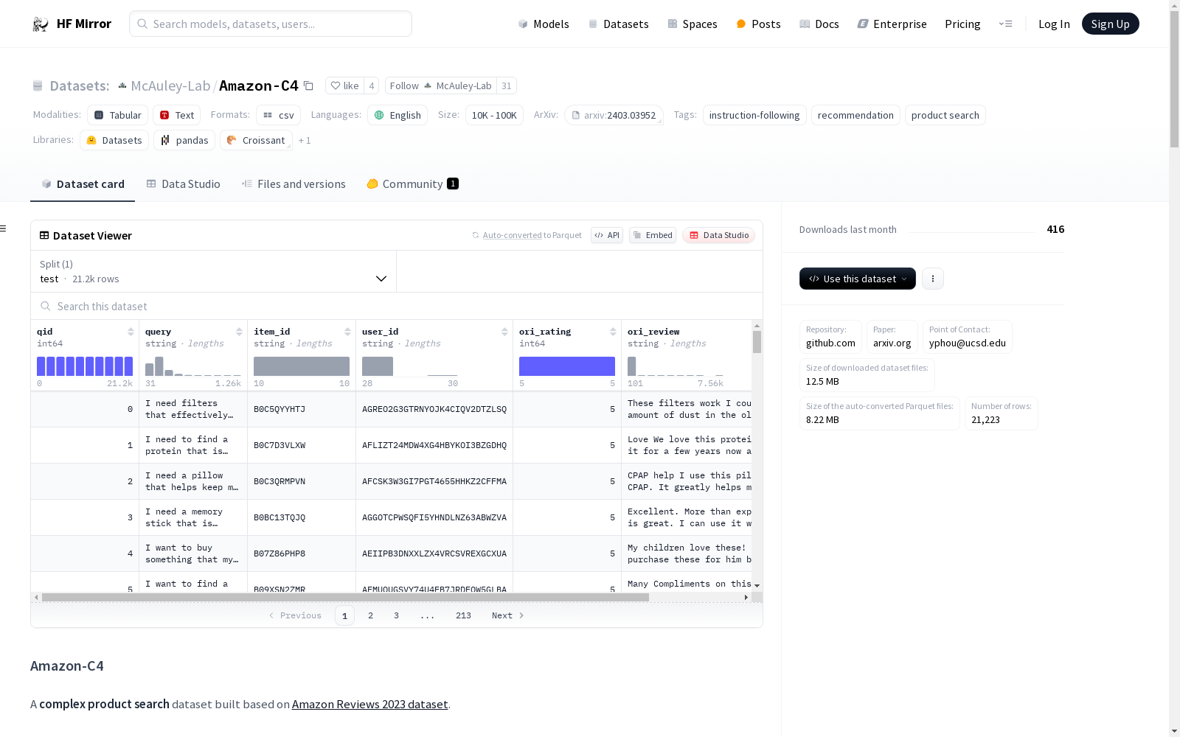Sort the query column

coord(239,332)
